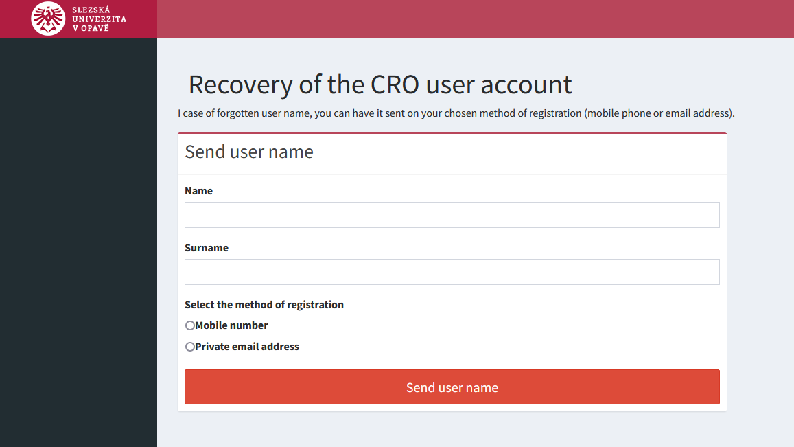794x447 pixels.
Task: Click the gray page background below the form
Action: (x=476, y=430)
